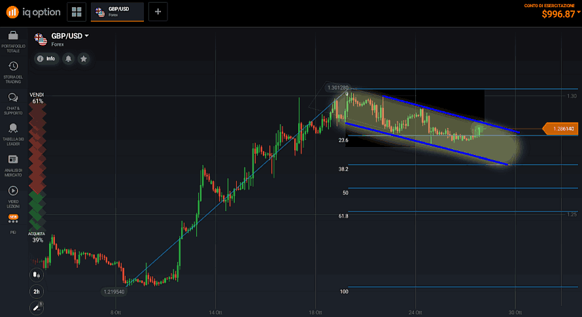582x317 pixels.
Task: Click the orange current price tag 1.286140
Action: tap(561, 129)
